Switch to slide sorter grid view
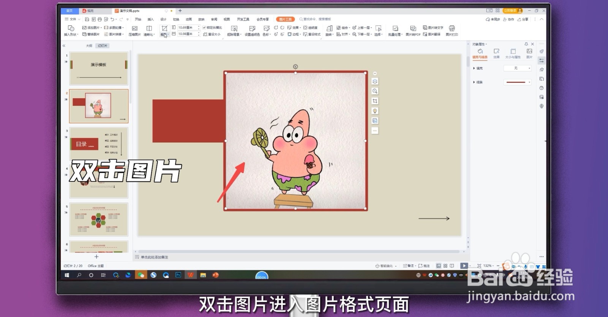Image resolution: width=608 pixels, height=317 pixels. click(x=445, y=266)
